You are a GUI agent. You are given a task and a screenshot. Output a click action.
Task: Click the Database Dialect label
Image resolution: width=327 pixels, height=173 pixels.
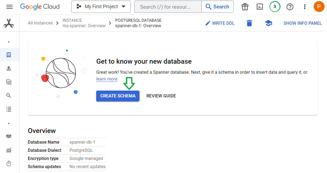45,150
